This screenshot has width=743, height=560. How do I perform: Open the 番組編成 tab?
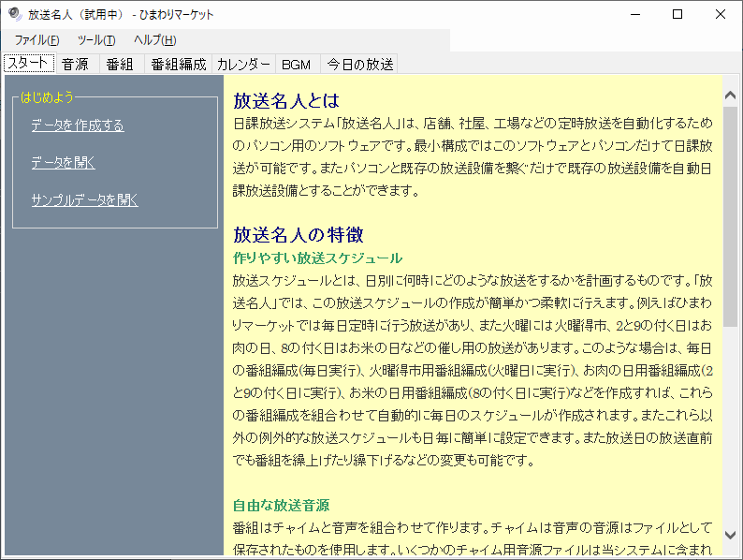(178, 65)
